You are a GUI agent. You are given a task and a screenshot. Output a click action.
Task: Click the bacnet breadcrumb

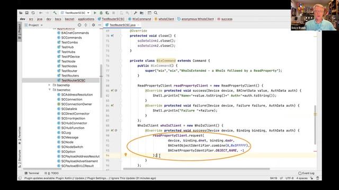tap(69, 19)
